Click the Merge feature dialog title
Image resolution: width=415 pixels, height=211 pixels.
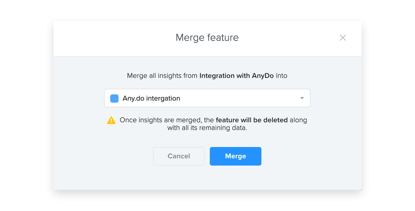coord(207,37)
